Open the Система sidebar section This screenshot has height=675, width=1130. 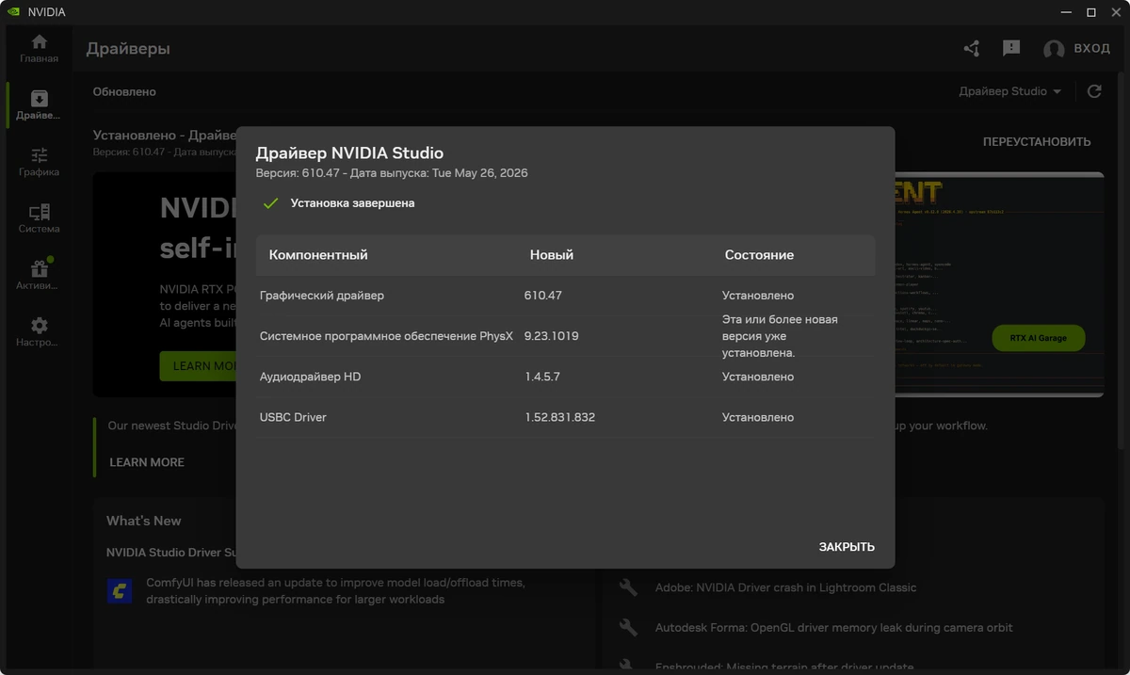click(x=39, y=218)
